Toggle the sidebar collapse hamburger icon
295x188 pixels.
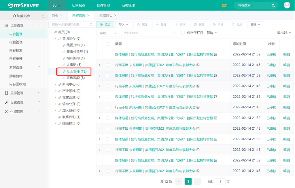point(43,16)
